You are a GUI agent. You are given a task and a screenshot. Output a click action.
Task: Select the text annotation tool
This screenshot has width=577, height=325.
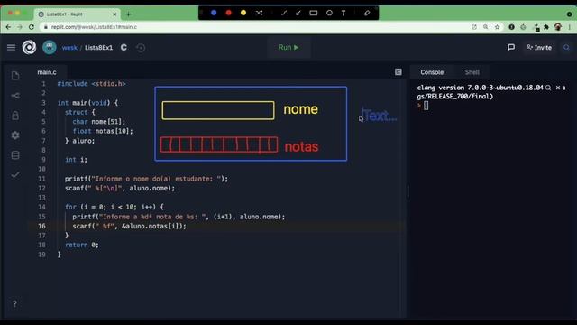(x=343, y=13)
